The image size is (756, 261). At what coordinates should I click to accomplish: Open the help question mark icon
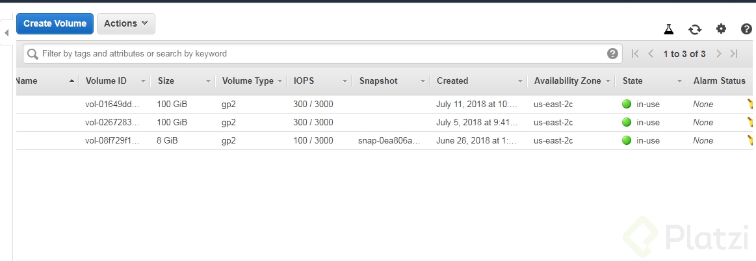coord(746,29)
